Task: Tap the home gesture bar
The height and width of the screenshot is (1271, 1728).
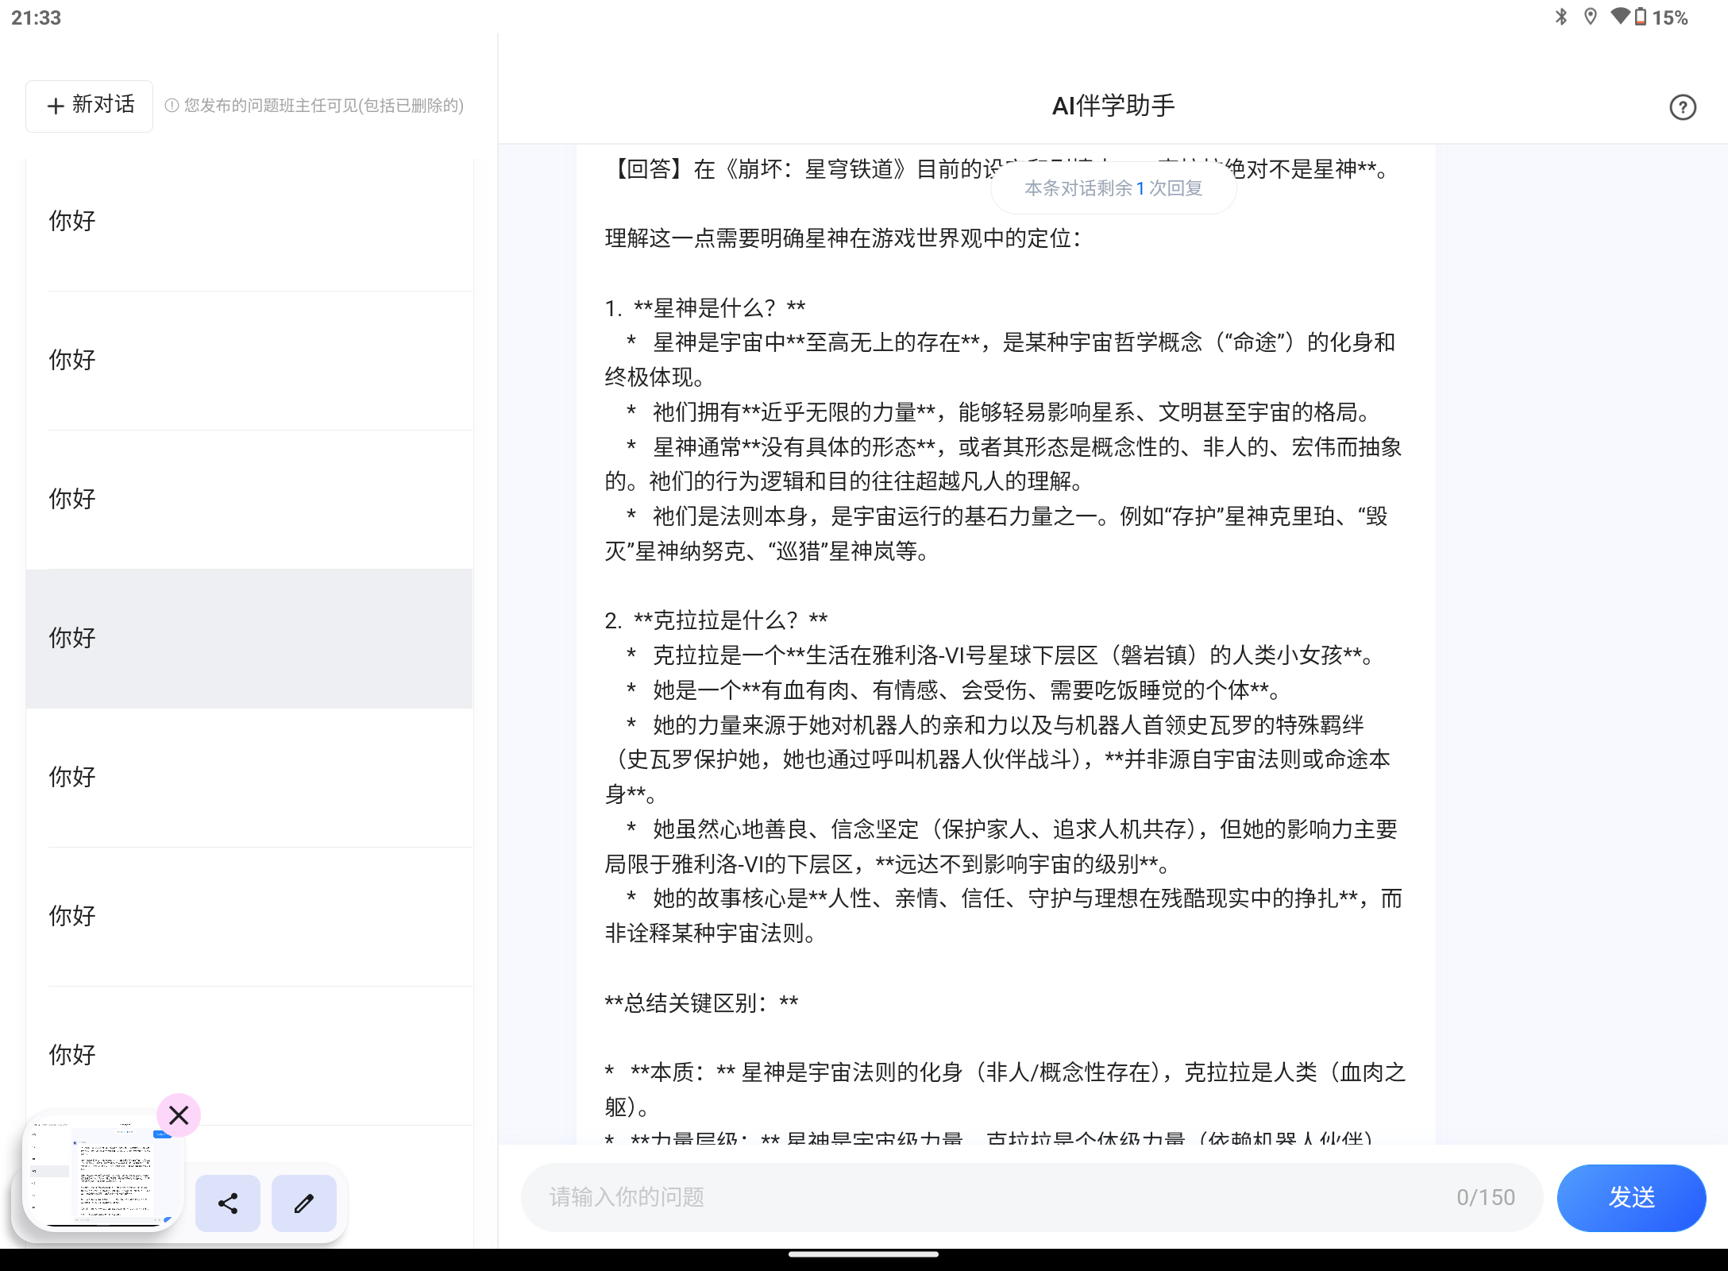Action: (864, 1255)
